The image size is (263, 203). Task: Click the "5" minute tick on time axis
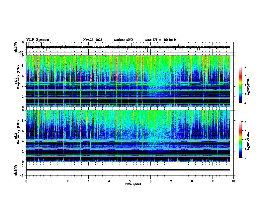pyautogui.click(x=130, y=181)
